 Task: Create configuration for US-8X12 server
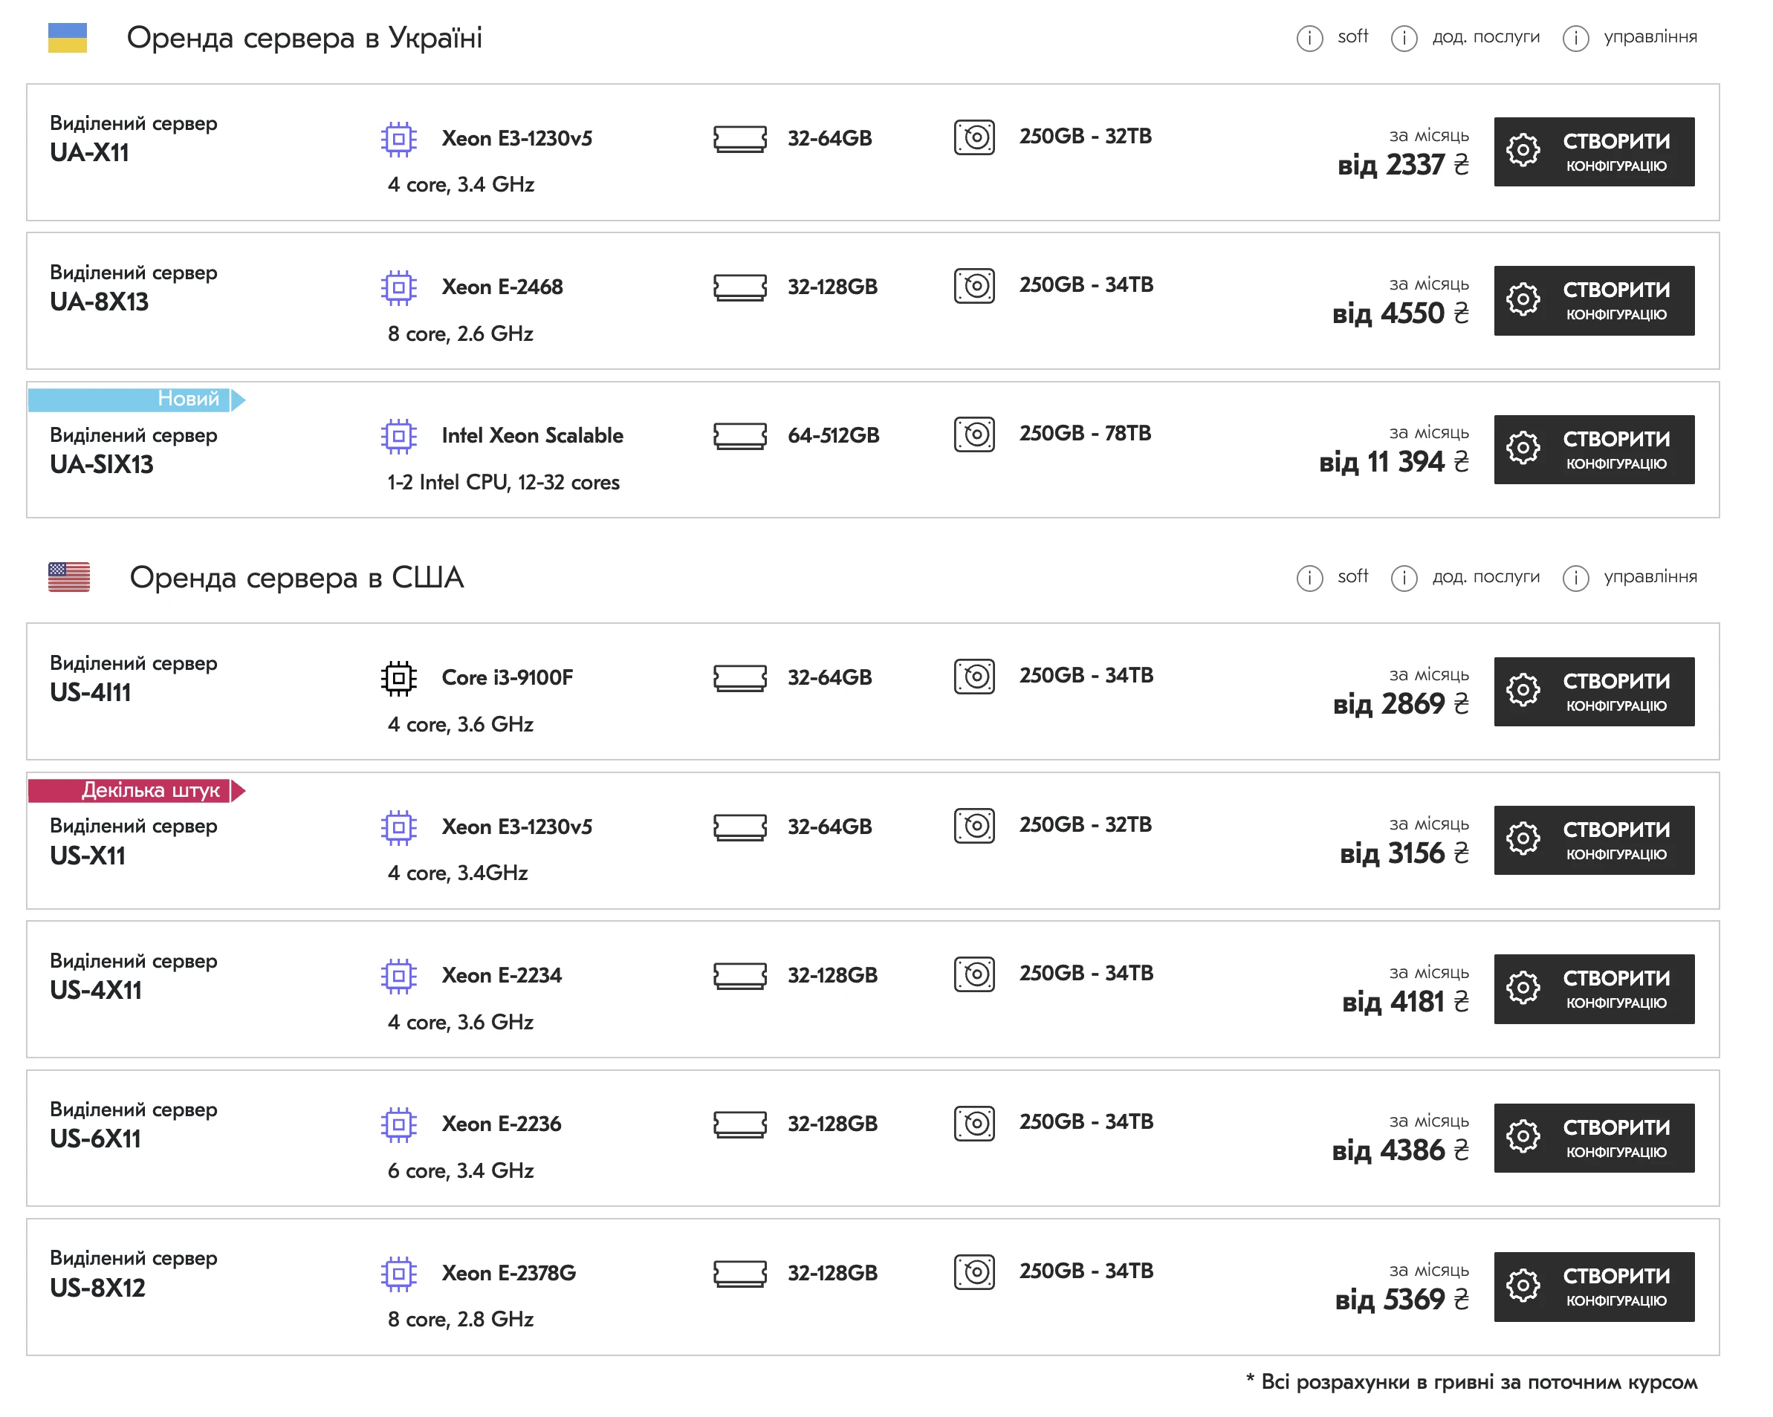(1594, 1287)
